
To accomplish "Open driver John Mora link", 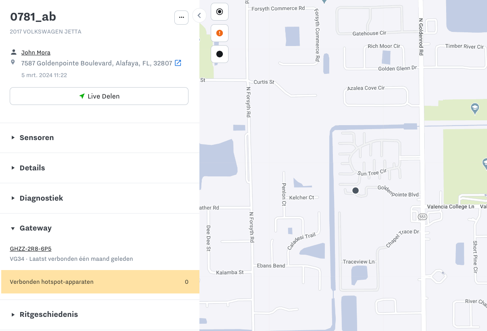I will coord(36,52).
